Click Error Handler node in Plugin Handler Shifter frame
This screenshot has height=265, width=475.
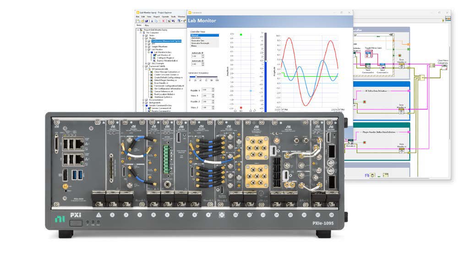click(401, 151)
